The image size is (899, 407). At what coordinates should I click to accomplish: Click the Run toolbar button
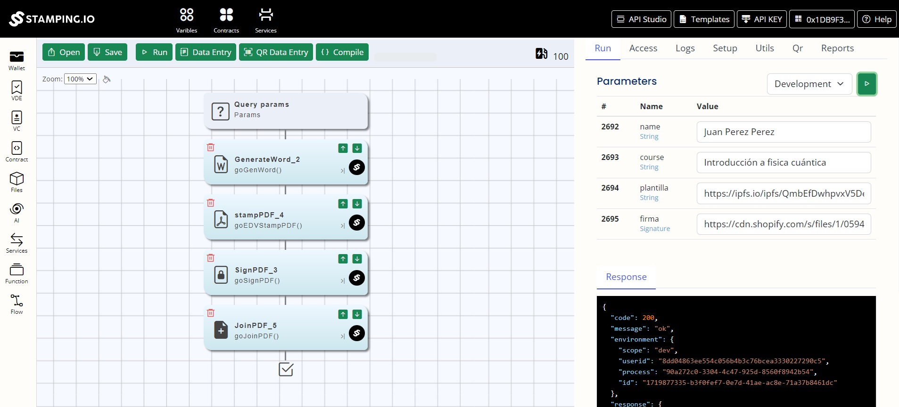(154, 52)
